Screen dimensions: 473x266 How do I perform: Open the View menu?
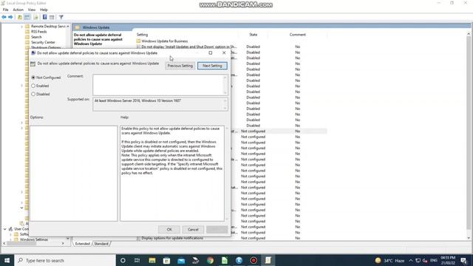32,10
